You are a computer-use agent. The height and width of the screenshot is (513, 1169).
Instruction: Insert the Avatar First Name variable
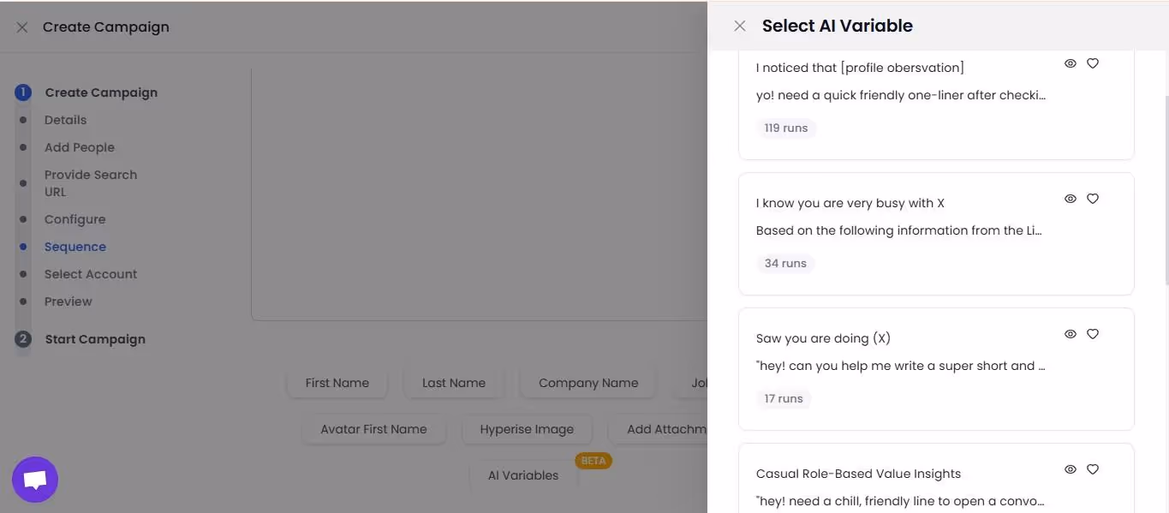click(x=373, y=429)
